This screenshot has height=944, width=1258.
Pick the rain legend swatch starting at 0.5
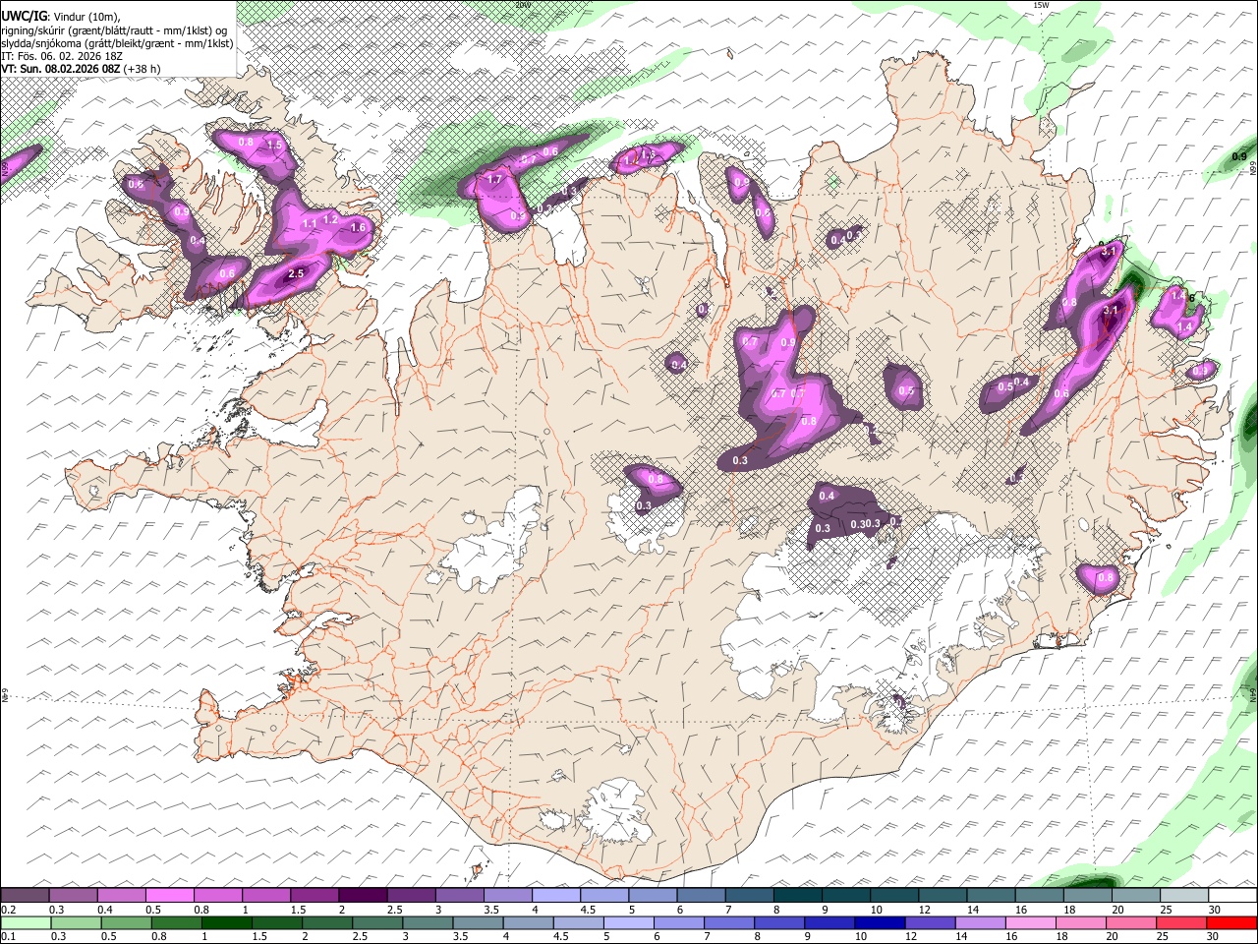[126, 922]
